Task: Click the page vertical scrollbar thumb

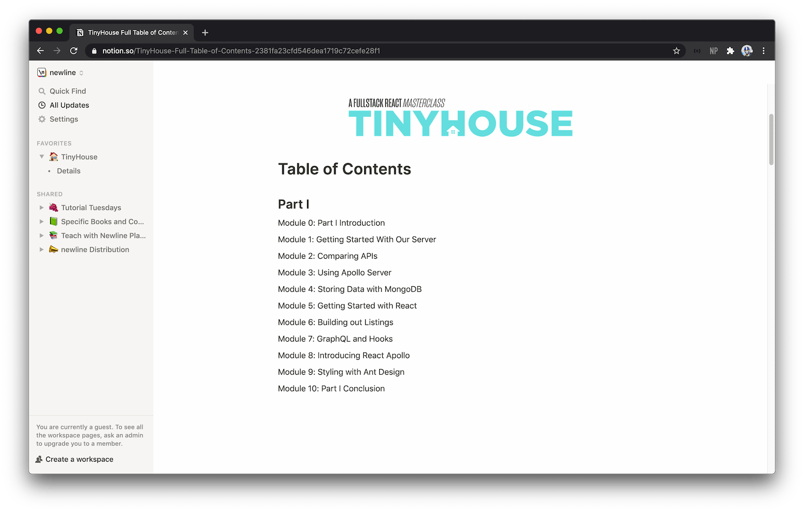Action: 771,139
